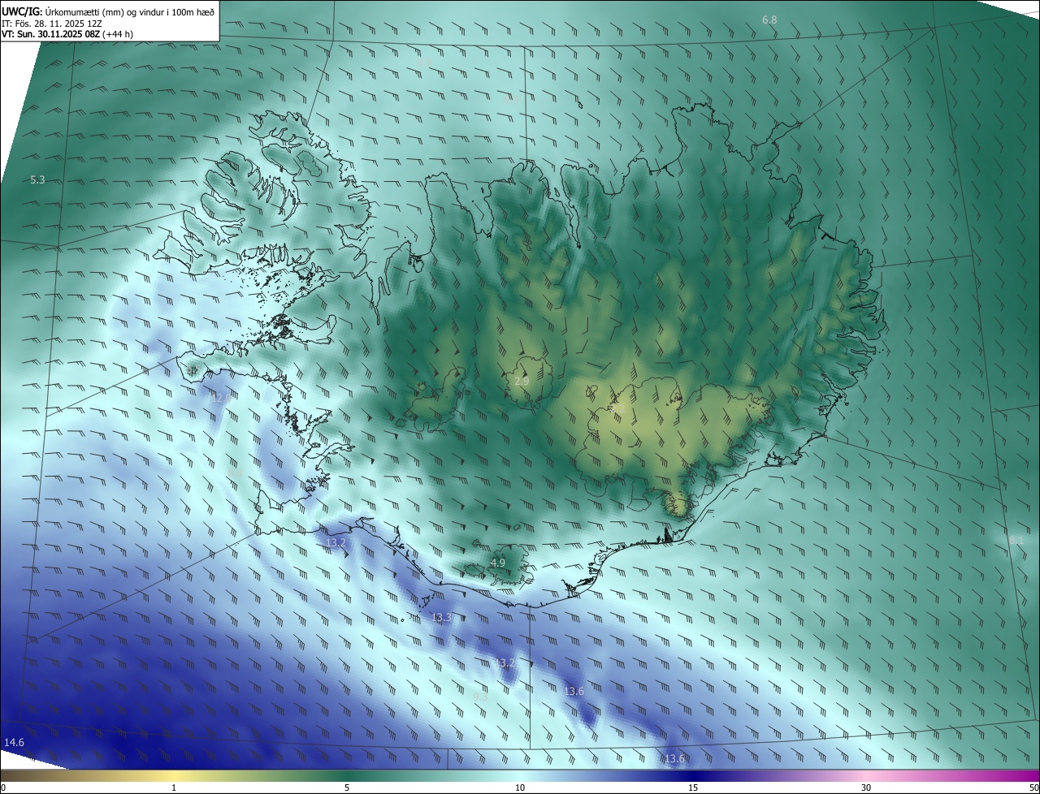Viewport: 1040px width, 794px height.
Task: Click the 5.3 value on the map's west side
Action: pyautogui.click(x=37, y=179)
